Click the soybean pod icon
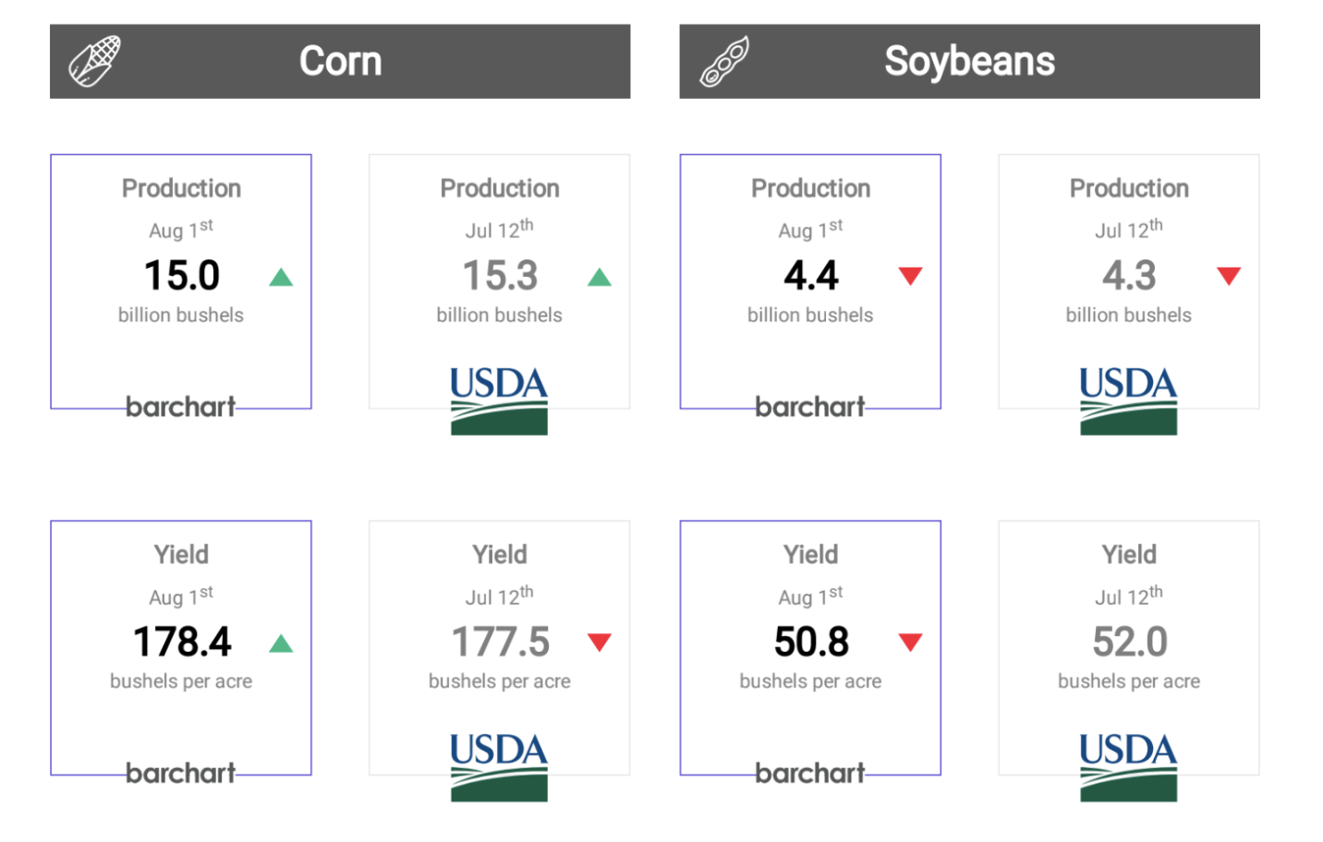 tap(724, 62)
